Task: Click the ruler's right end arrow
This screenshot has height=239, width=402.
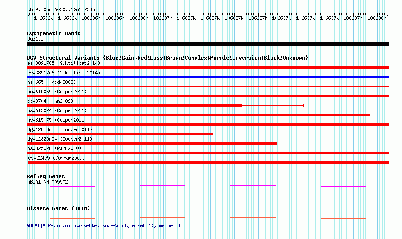Action: (388, 14)
